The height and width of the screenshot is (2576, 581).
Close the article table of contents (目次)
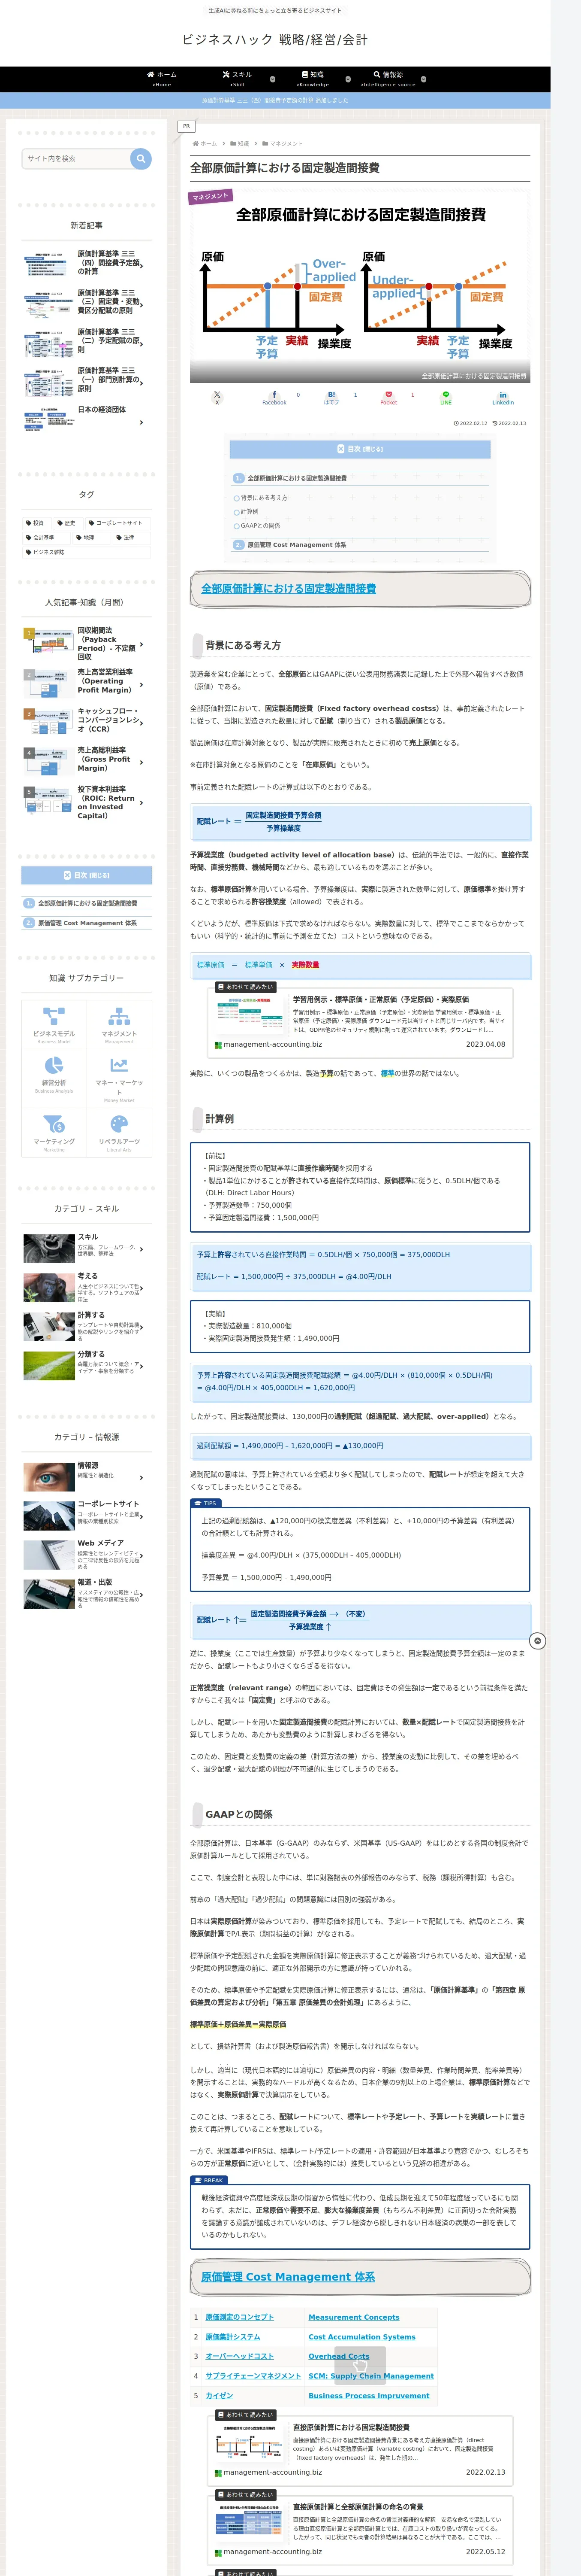point(359,449)
